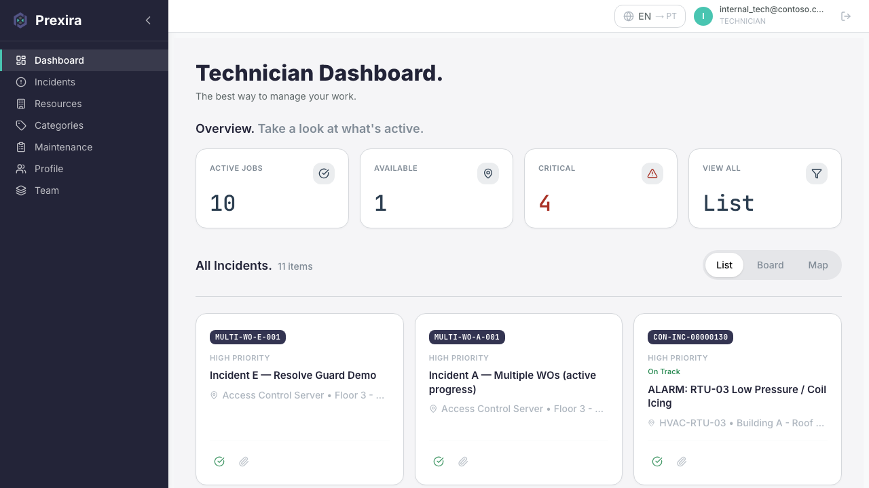The width and height of the screenshot is (869, 488).
Task: Click the check circle icon on the RTU-03 alarm card
Action: coord(657,462)
